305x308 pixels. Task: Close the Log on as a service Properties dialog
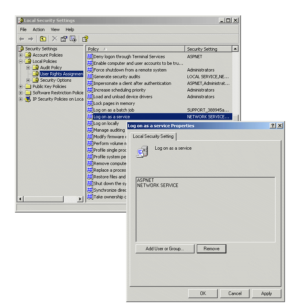click(x=280, y=126)
